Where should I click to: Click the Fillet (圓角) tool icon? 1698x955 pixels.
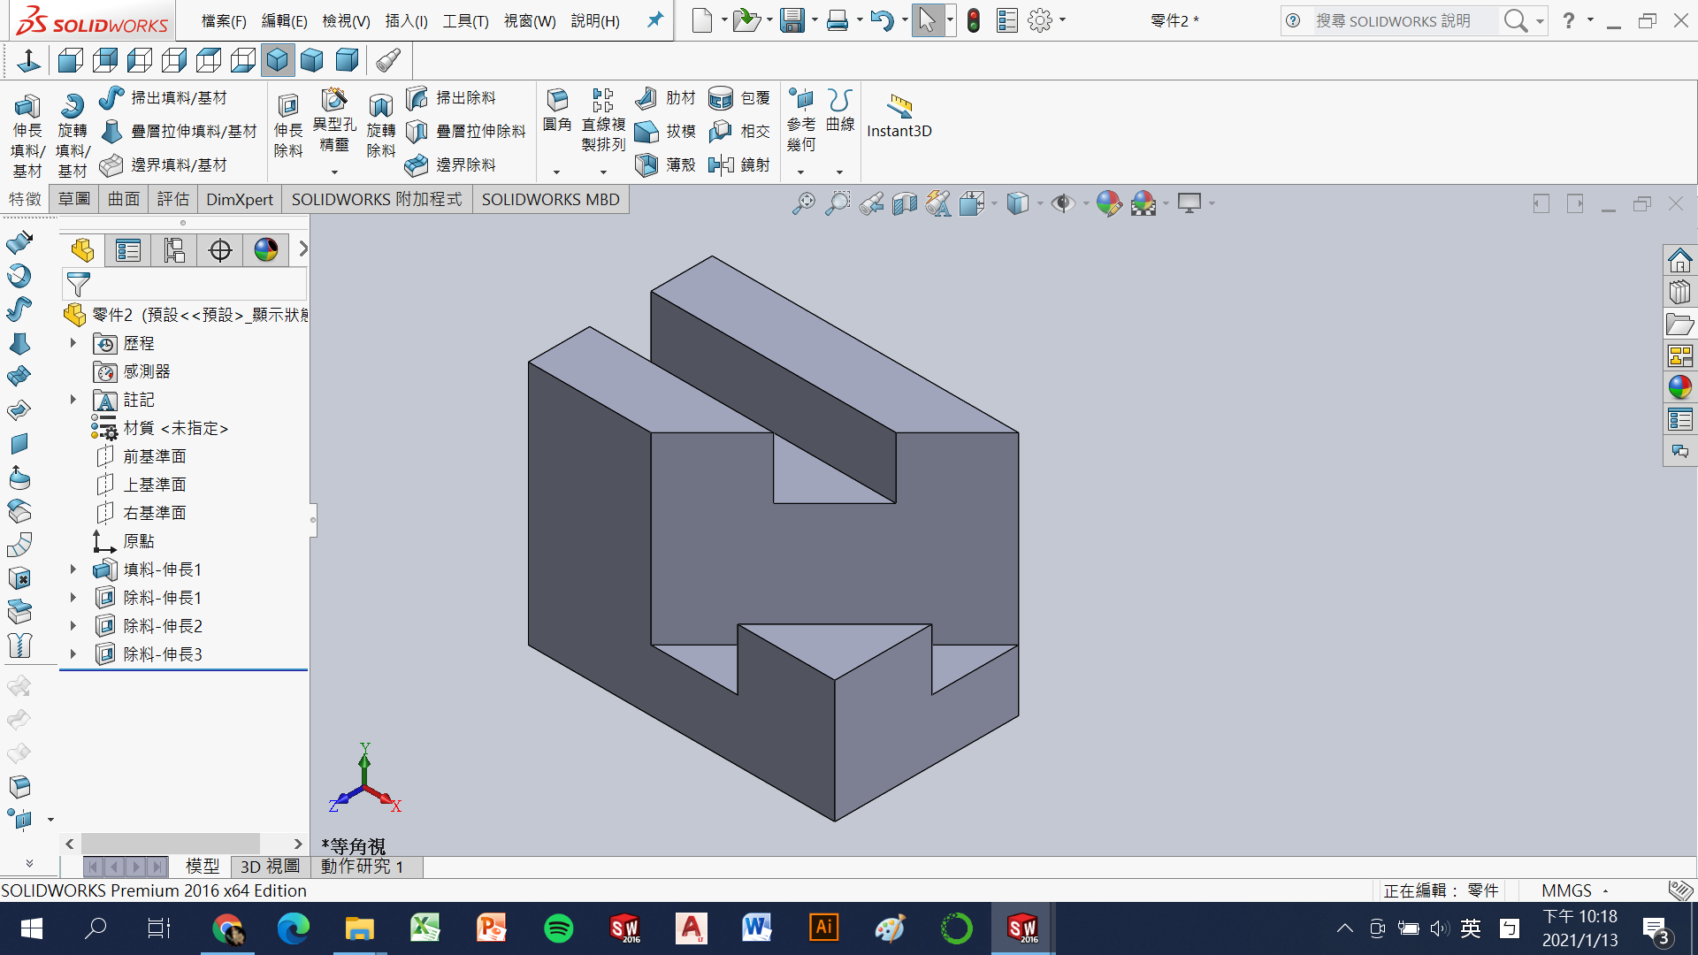point(557,100)
